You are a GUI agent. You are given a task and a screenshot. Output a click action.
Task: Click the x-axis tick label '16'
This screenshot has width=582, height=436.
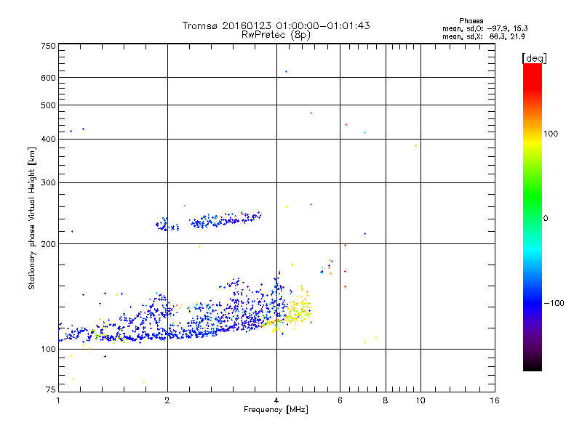click(x=495, y=400)
